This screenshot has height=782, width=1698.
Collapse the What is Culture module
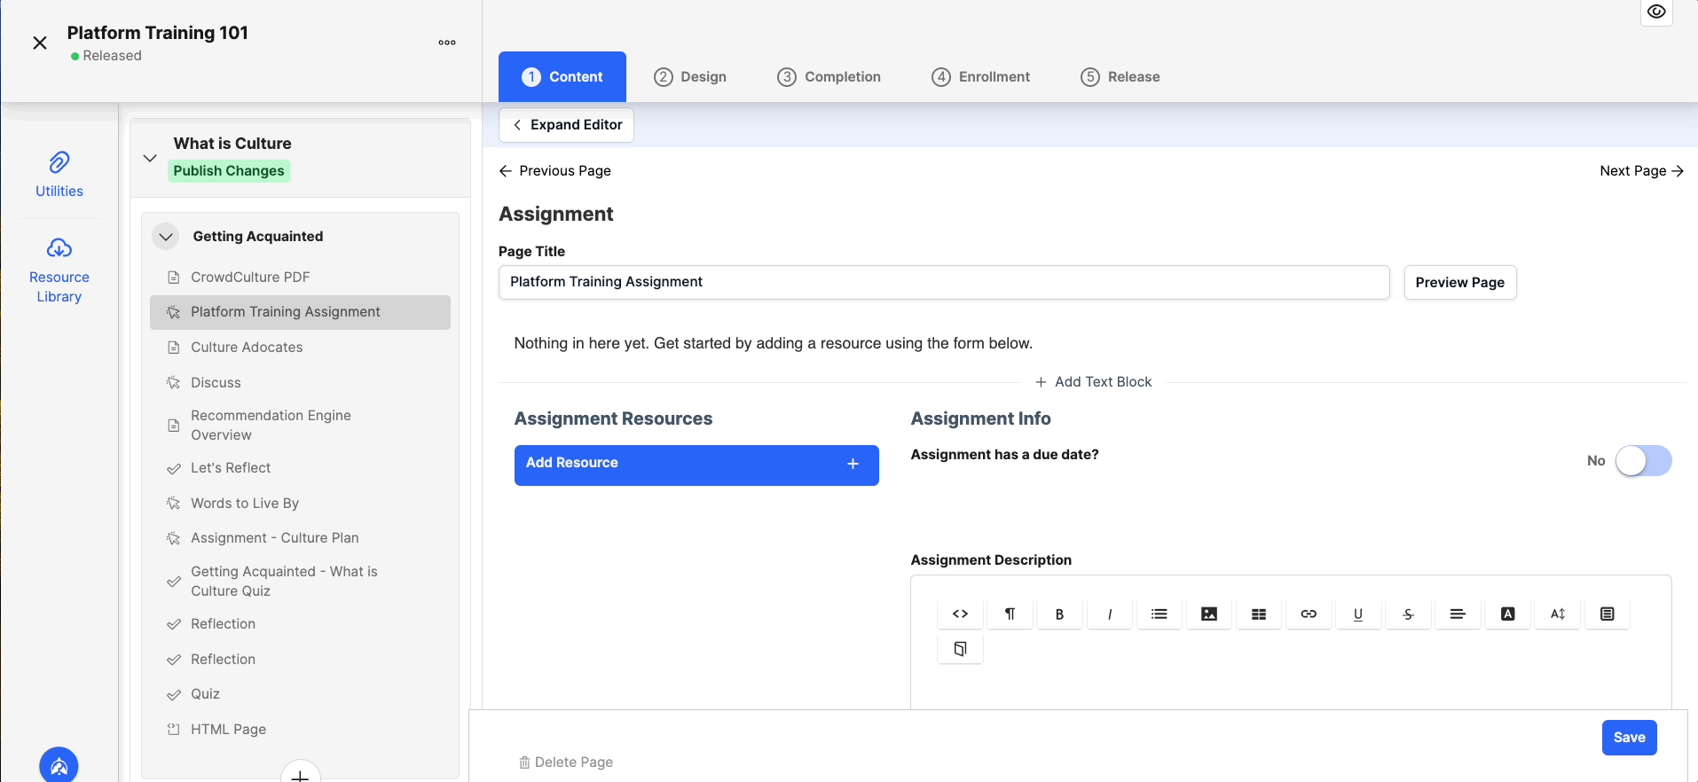150,158
